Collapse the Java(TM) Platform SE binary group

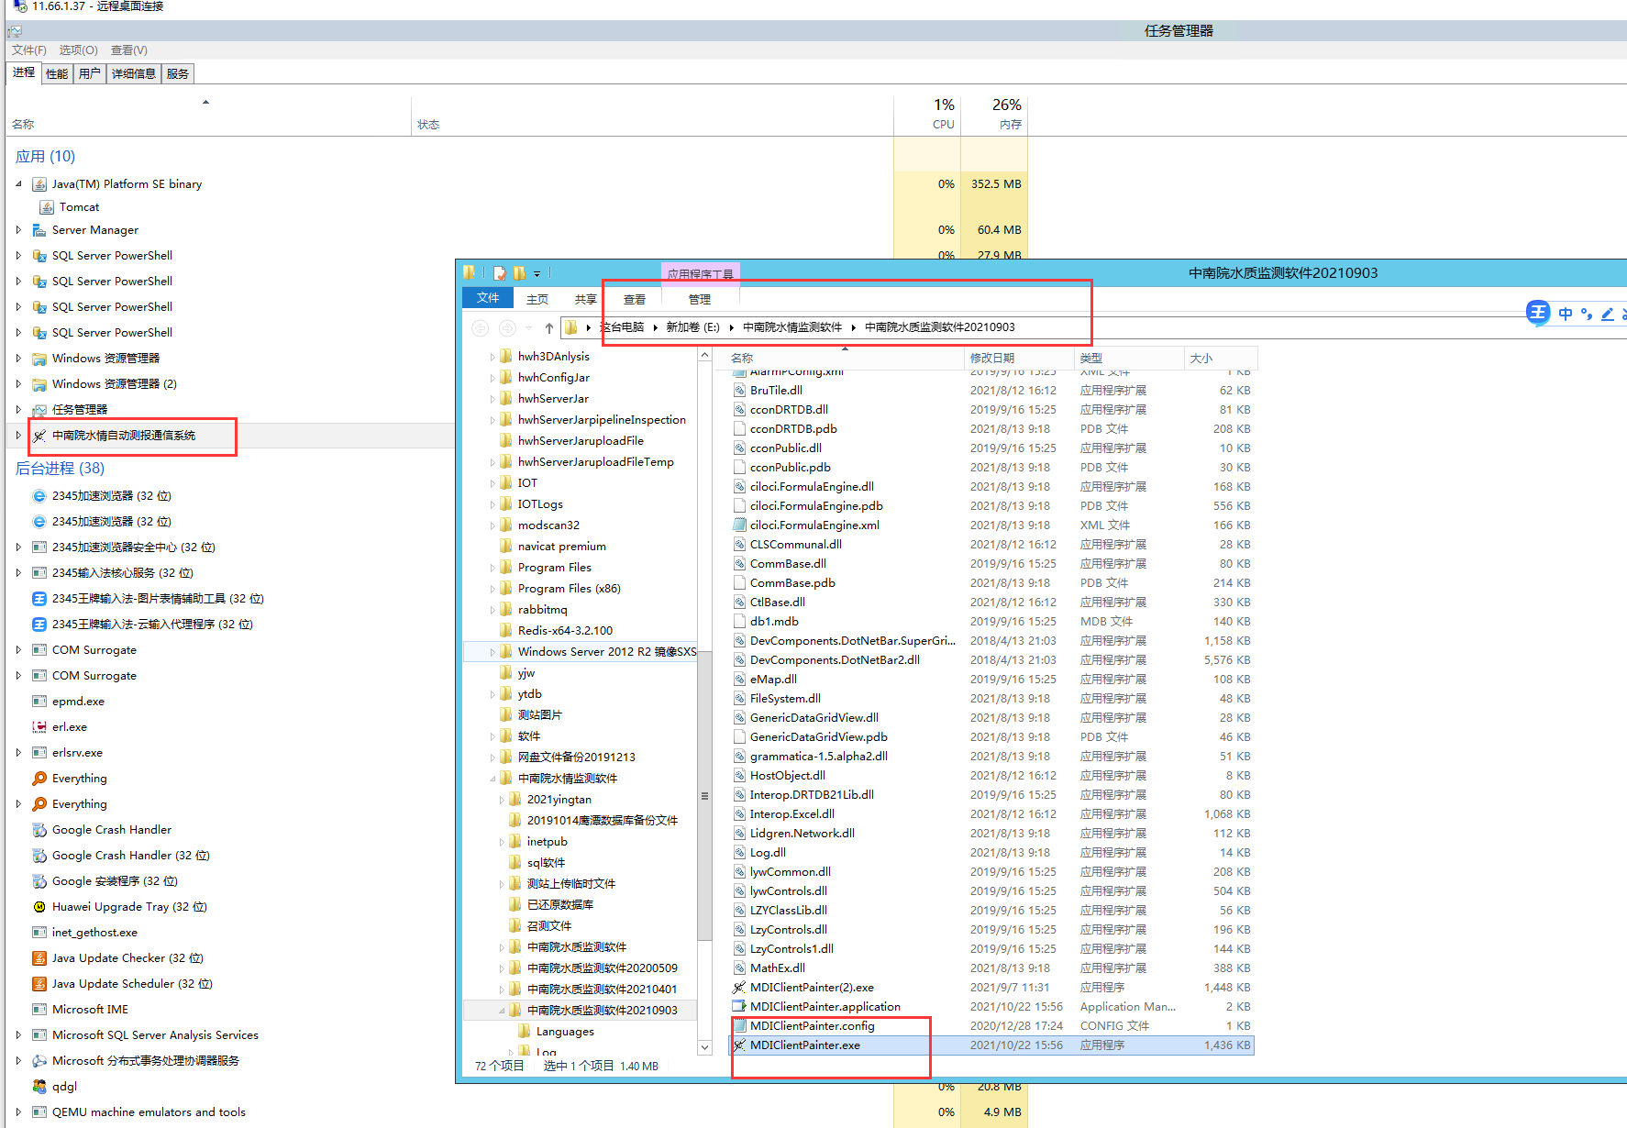[x=18, y=184]
